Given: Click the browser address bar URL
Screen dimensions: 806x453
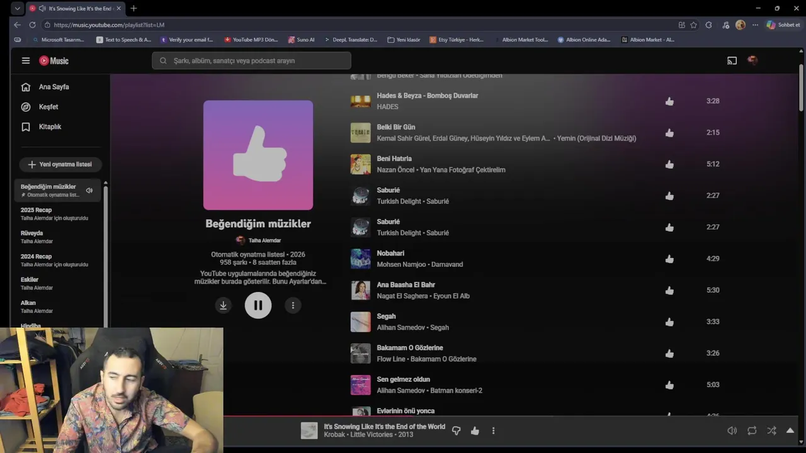Looking at the screenshot, I should [109, 25].
